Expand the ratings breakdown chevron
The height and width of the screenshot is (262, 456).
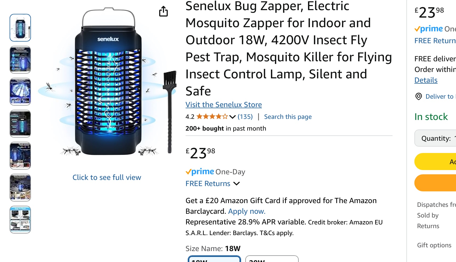pos(232,117)
